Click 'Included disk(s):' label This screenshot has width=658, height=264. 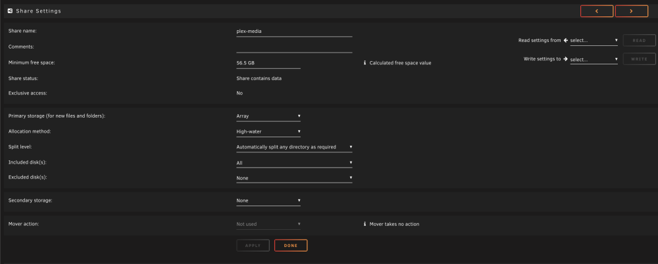[27, 162]
